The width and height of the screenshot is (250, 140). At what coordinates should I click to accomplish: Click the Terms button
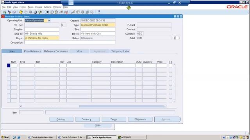114,119
